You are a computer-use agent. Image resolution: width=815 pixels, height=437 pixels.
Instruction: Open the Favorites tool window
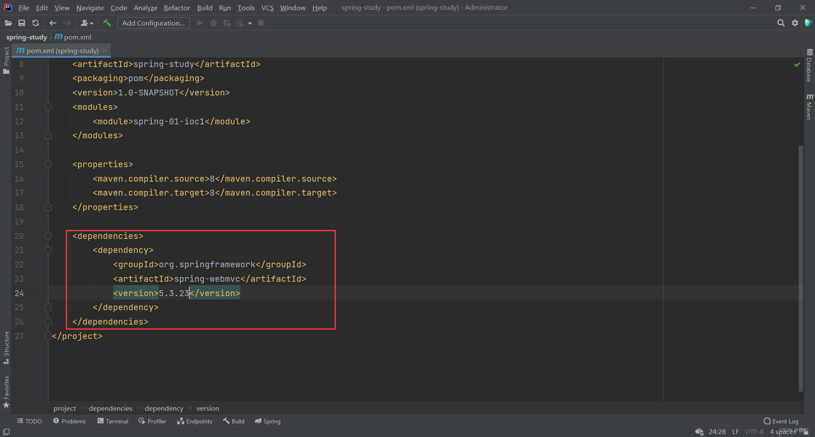click(6, 392)
